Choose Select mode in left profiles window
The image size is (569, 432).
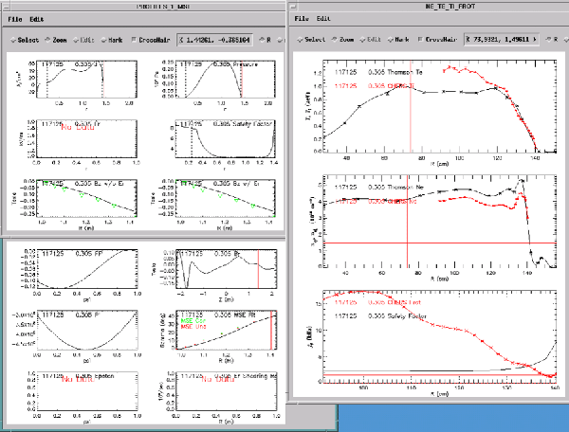coord(25,40)
